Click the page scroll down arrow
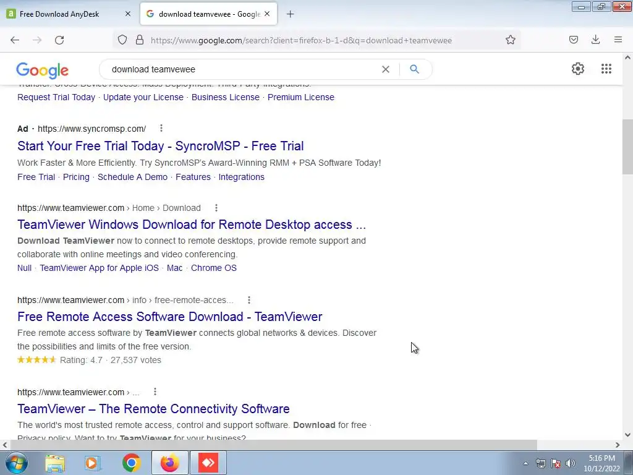633x475 pixels. tap(627, 435)
